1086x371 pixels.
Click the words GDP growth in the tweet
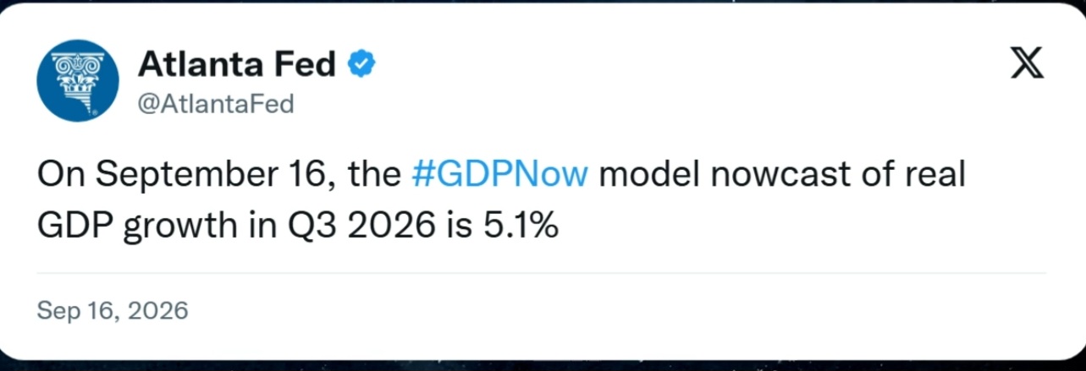[137, 228]
